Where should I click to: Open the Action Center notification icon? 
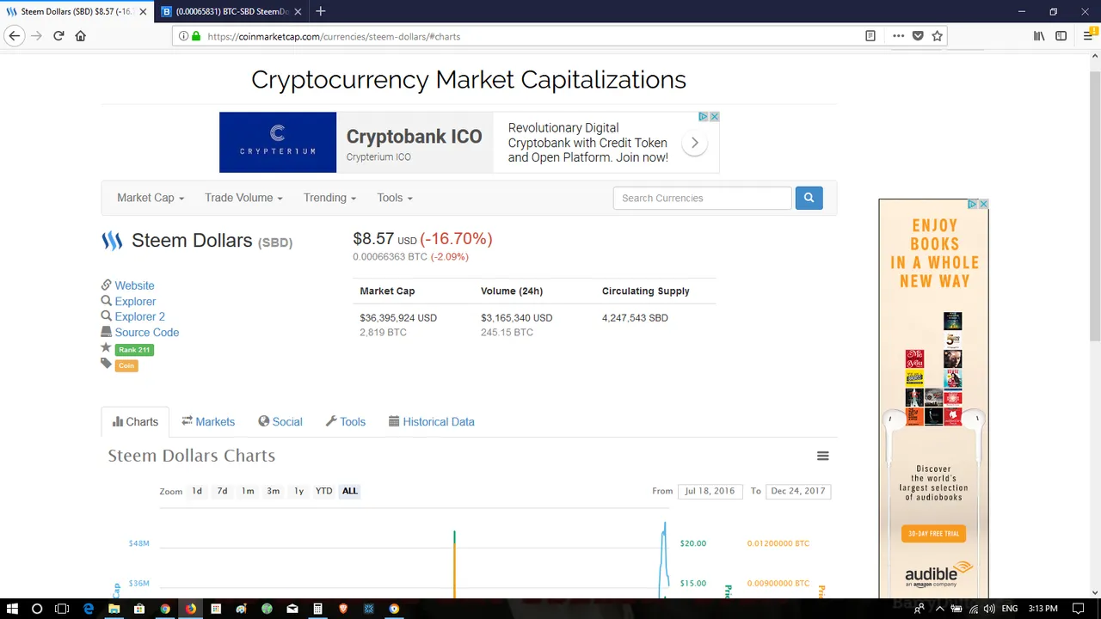pyautogui.click(x=1079, y=609)
